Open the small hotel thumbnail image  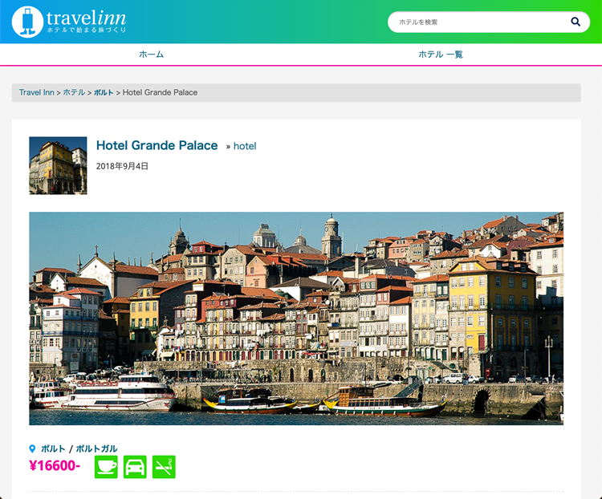pyautogui.click(x=58, y=165)
